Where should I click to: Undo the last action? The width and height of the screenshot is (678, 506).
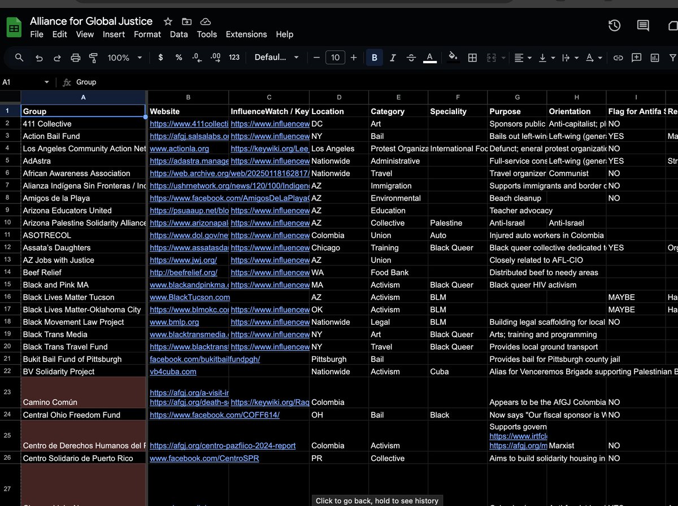[39, 58]
